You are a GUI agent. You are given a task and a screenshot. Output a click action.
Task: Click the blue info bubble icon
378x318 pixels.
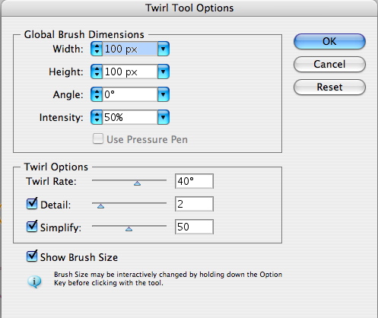[34, 281]
